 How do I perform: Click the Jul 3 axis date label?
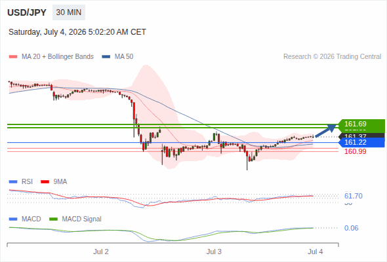tap(214, 252)
